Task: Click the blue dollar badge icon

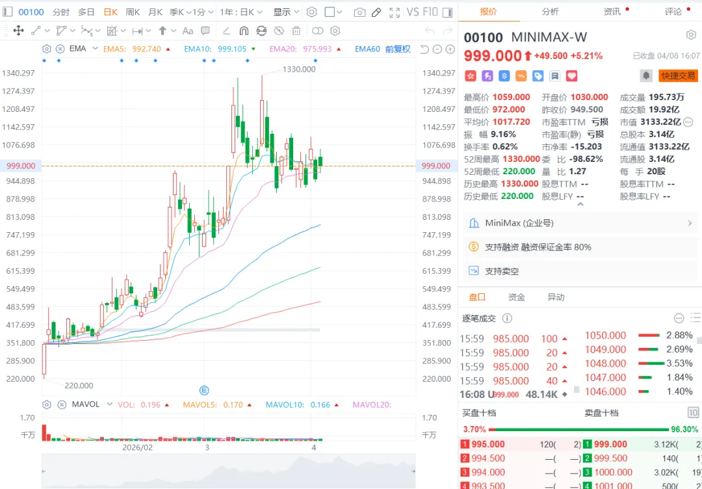Action: point(504,76)
